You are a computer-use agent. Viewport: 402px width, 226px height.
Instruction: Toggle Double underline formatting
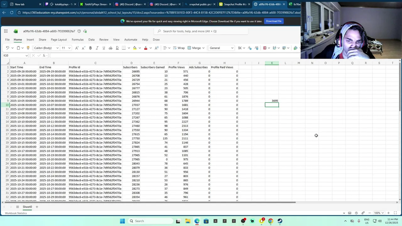coord(117,48)
